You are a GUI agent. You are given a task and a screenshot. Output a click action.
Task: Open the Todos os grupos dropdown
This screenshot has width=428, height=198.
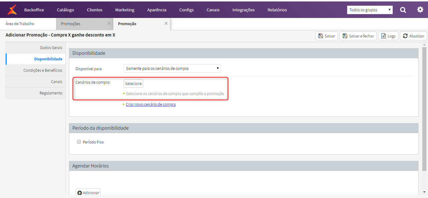(370, 10)
